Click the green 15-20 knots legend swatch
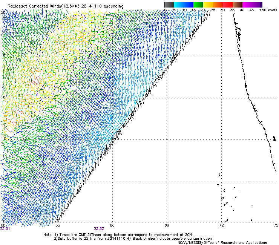279x245 pixels. click(198, 5)
